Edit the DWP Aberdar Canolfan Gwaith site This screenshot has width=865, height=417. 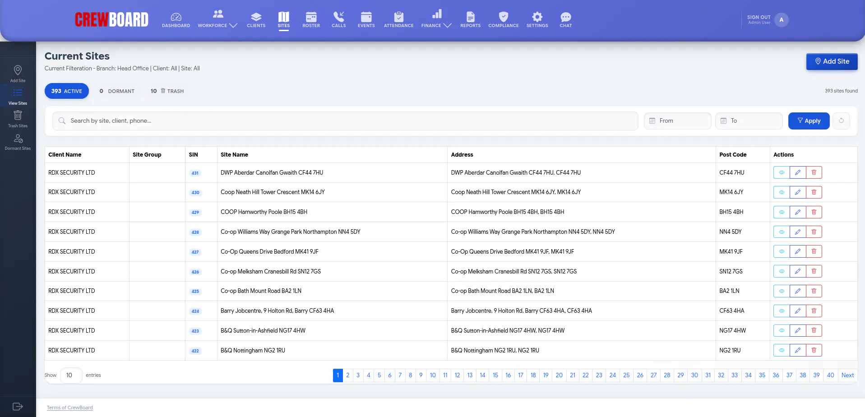coord(798,172)
